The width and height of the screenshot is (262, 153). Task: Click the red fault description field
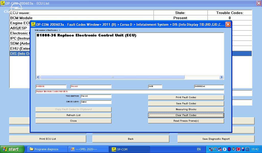coord(130,92)
